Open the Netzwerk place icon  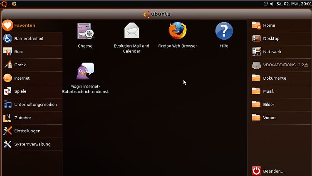click(256, 51)
